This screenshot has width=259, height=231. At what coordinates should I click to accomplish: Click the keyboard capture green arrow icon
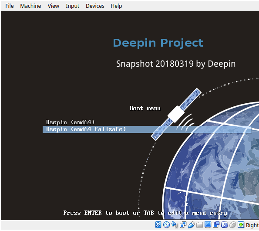point(241,225)
